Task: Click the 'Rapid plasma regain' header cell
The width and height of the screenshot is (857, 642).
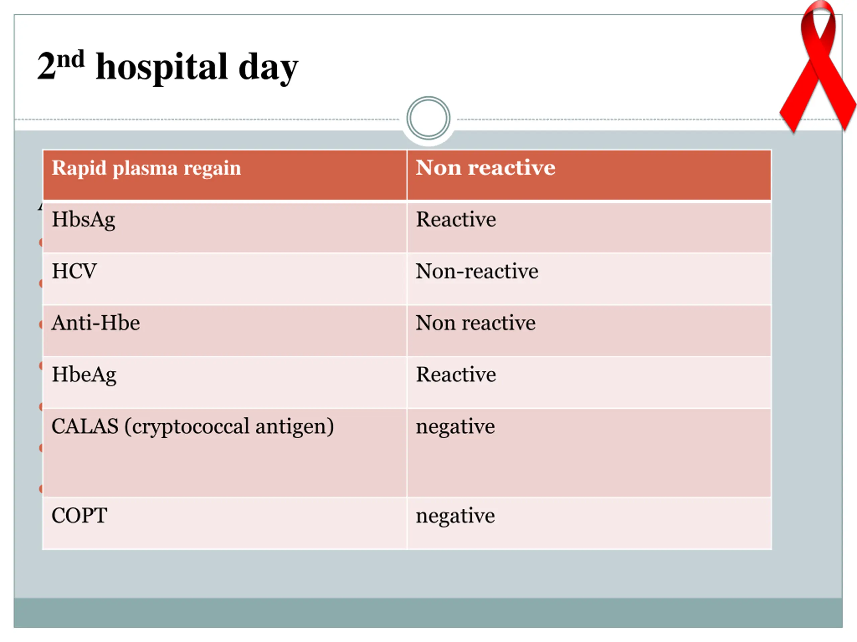Action: pyautogui.click(x=225, y=175)
